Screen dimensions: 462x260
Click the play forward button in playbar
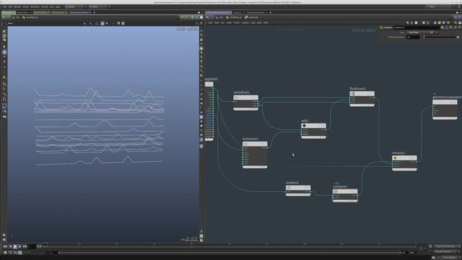point(19,246)
